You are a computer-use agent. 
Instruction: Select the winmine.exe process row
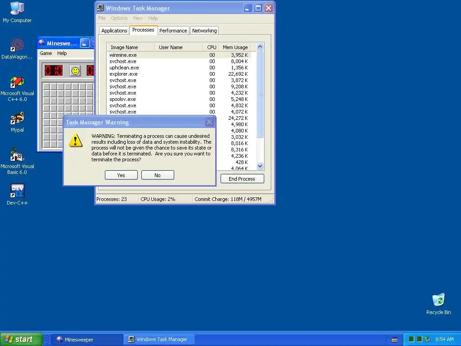coord(179,55)
